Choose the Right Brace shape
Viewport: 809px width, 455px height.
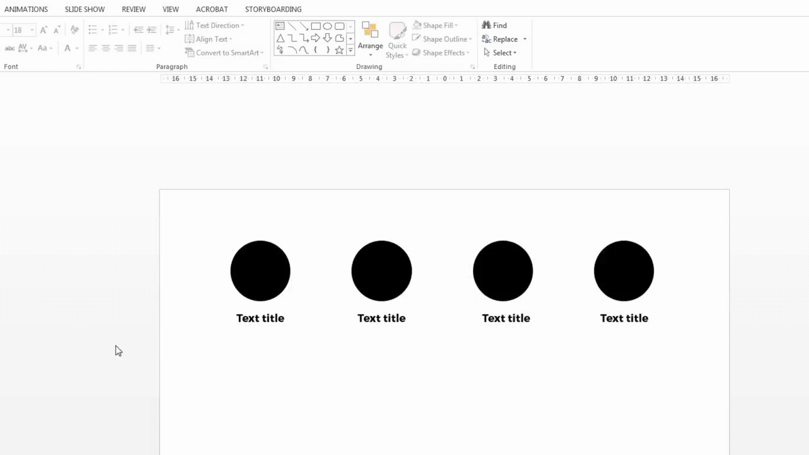327,50
